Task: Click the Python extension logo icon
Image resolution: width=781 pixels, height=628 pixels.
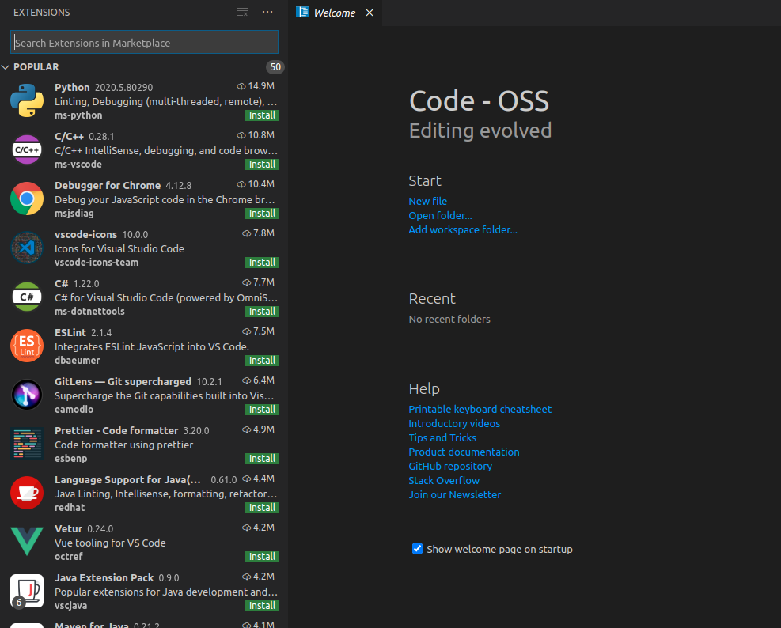Action: [x=27, y=100]
